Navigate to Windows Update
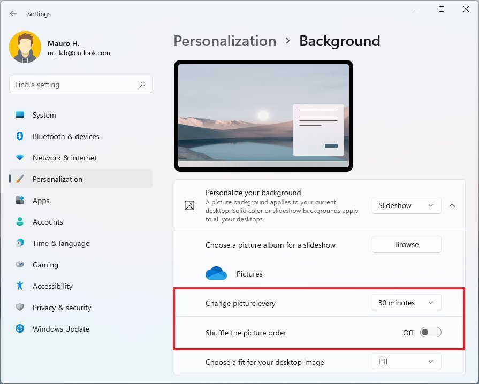The image size is (479, 384). pyautogui.click(x=81, y=329)
